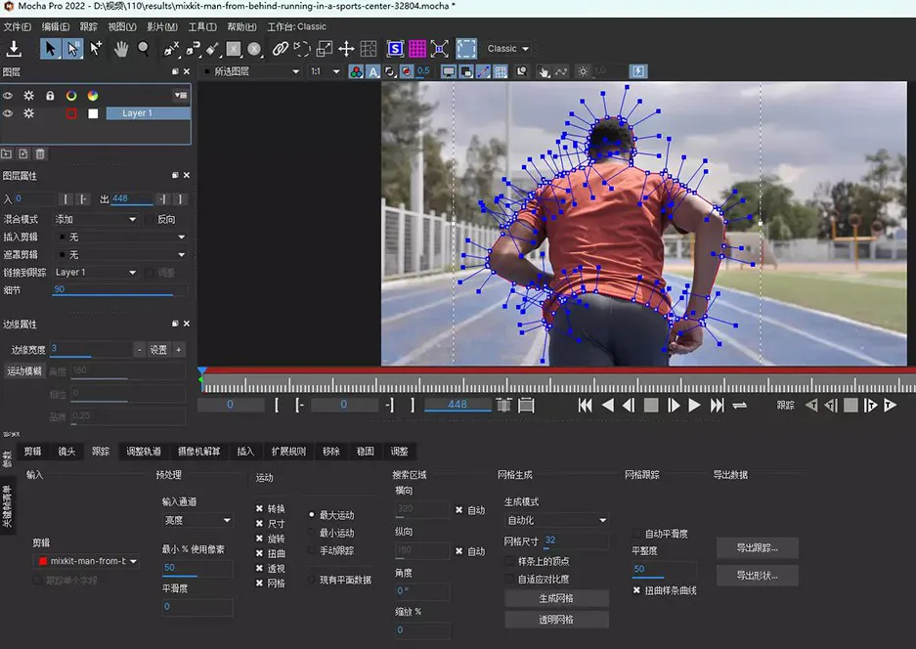Select the link layers chain icon

pos(281,48)
